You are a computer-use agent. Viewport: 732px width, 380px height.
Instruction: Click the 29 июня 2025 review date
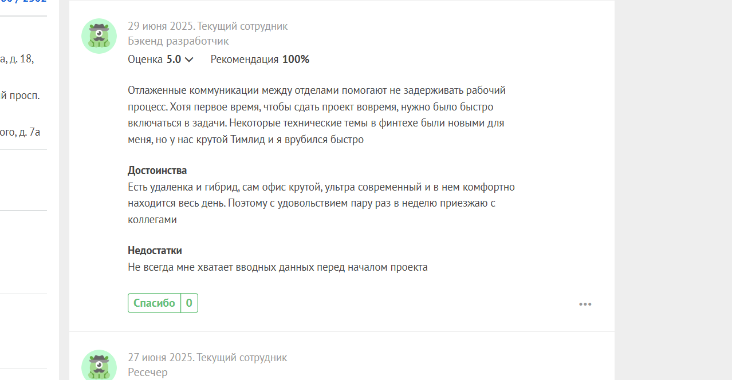(161, 26)
